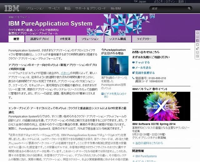Click the 登録 link
This screenshot has width=200, height=162.
[181, 2]
